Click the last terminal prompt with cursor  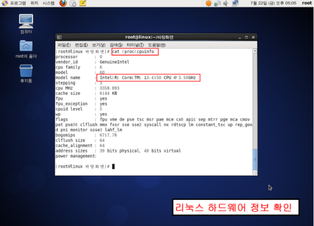point(85,167)
